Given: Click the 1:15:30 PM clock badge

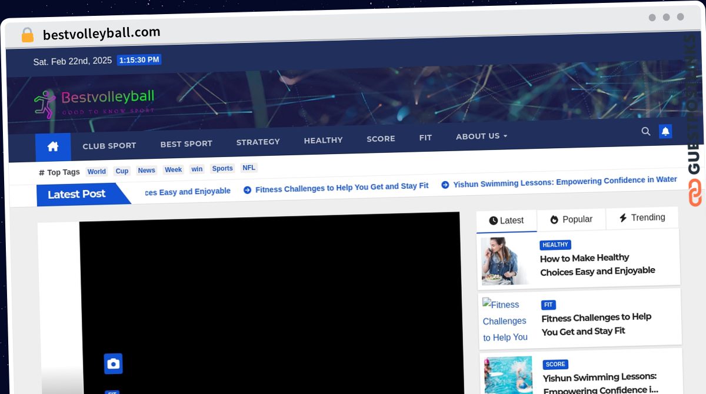Looking at the screenshot, I should (x=139, y=60).
